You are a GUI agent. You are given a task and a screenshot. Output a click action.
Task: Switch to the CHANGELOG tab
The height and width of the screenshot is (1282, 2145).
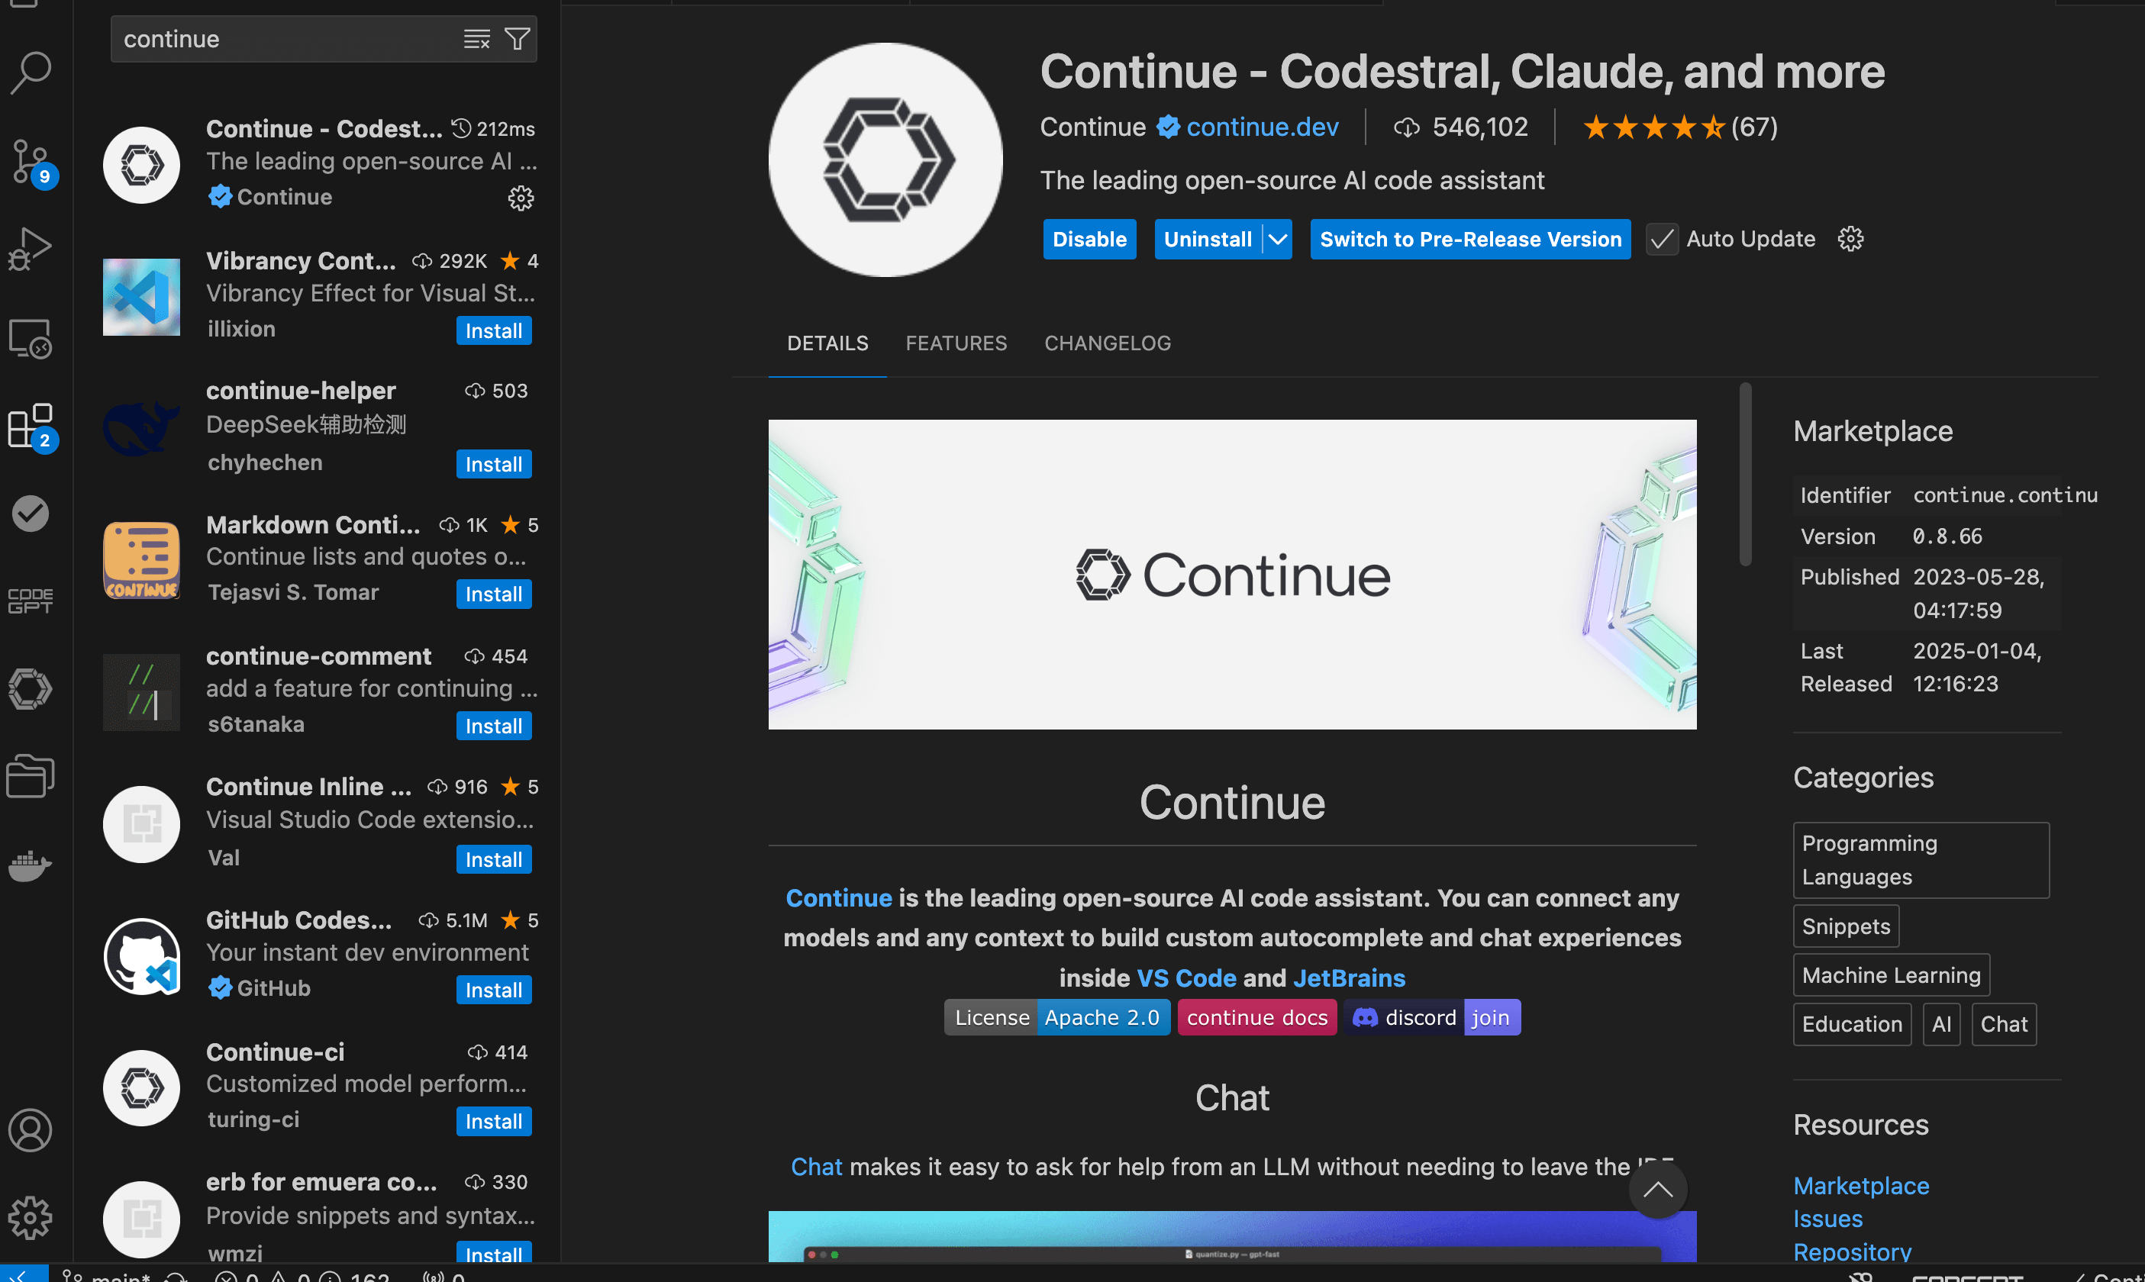(x=1108, y=343)
